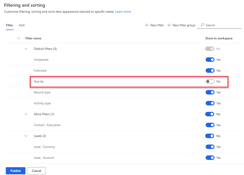The height and width of the screenshot is (175, 244).
Task: Click the Cancel button
Action: point(37,171)
